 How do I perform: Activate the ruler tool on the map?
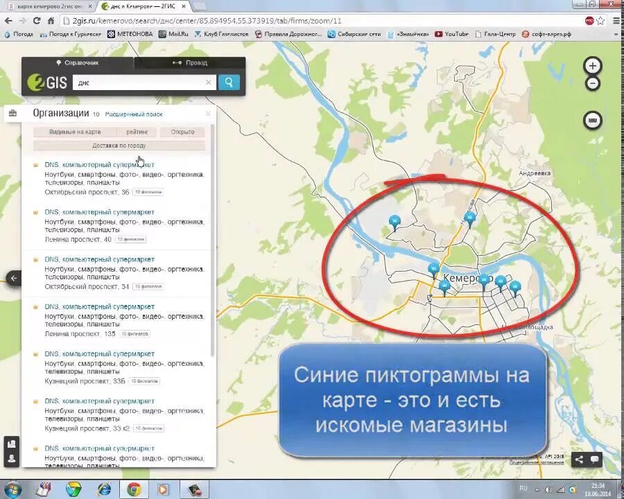(593, 120)
